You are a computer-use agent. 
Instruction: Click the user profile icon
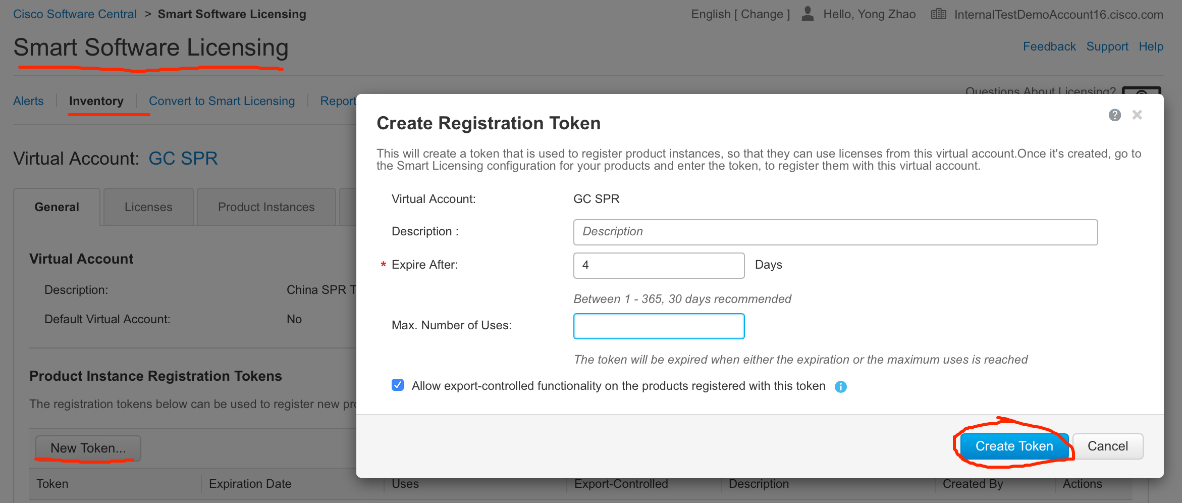pos(808,14)
